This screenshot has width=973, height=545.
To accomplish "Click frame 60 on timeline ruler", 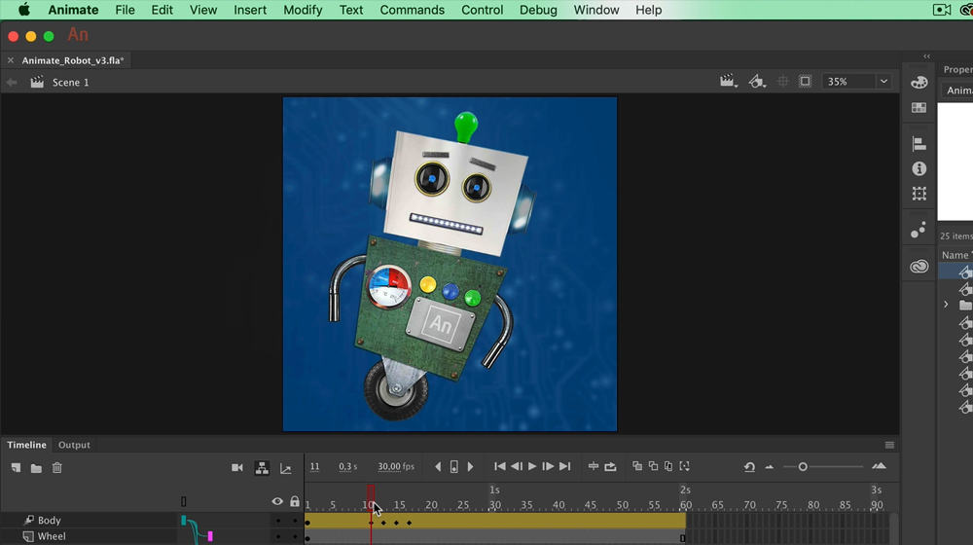I will (686, 505).
